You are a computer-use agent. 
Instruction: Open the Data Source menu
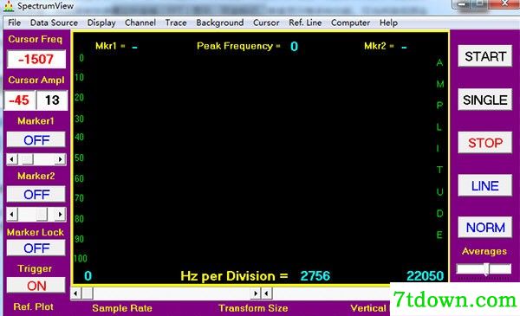point(54,23)
